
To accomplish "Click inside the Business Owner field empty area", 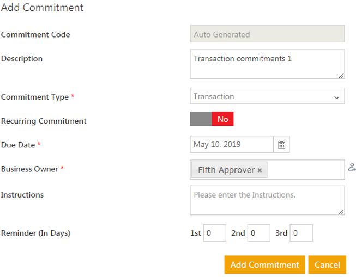I will [x=305, y=170].
